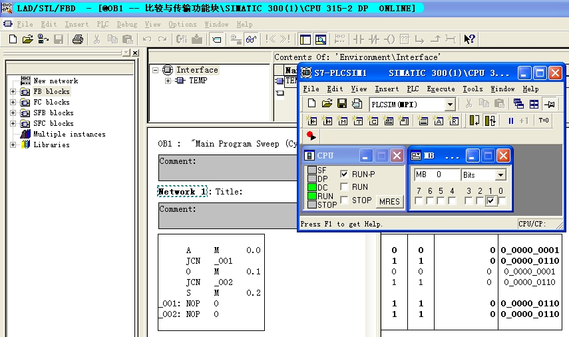Open Tools menu in S7-PLCSIM
Screen dimensions: 569x337
coord(473,89)
